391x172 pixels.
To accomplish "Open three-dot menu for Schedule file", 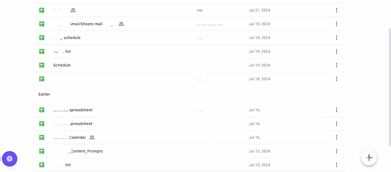I will coord(336,65).
